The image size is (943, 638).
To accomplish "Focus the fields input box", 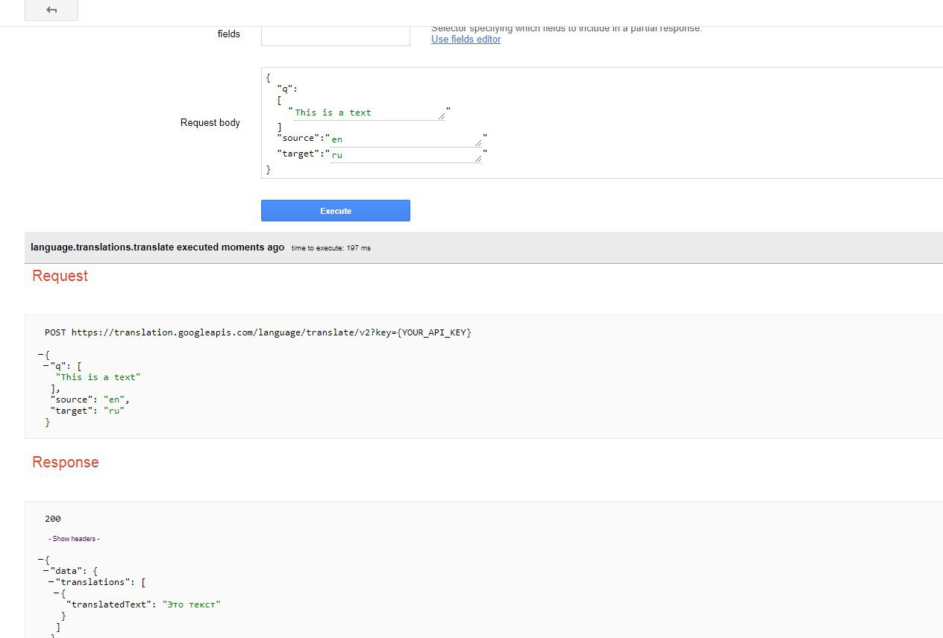I will tap(336, 35).
